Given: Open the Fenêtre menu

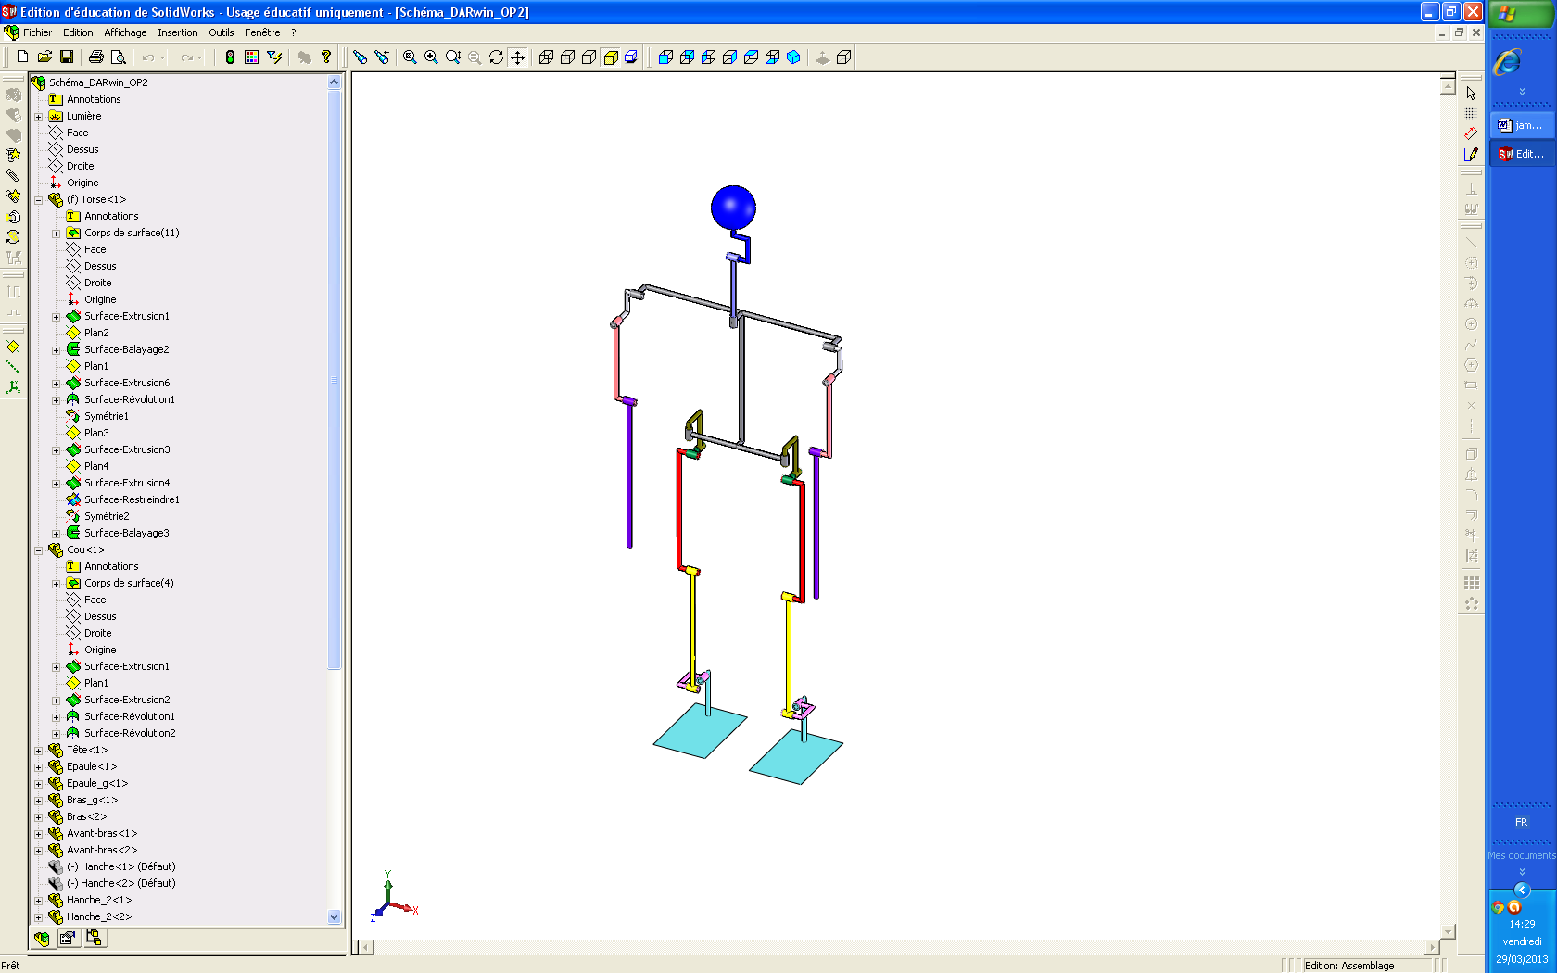Looking at the screenshot, I should pos(262,32).
